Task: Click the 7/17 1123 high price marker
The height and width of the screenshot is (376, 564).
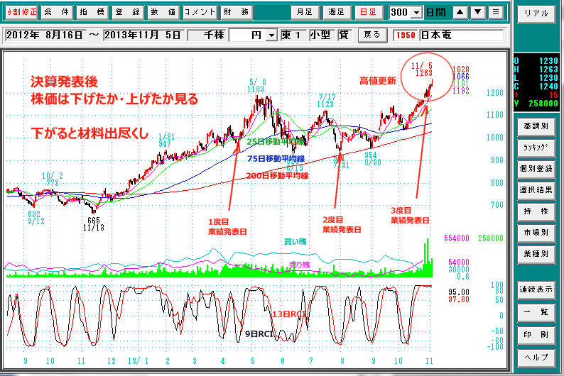Action: coord(326,100)
